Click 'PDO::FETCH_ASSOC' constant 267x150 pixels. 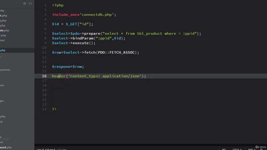(x=116, y=52)
